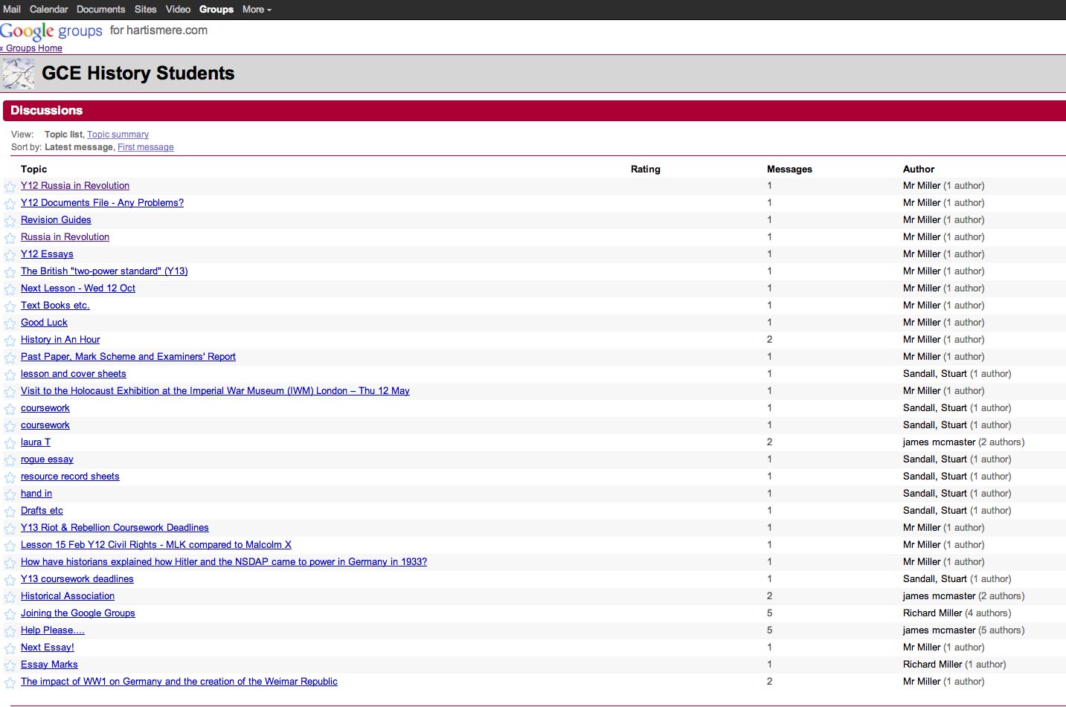Toggle star on 'rogue essay' topic
Viewport: 1066px width, 707px height.
pos(10,460)
